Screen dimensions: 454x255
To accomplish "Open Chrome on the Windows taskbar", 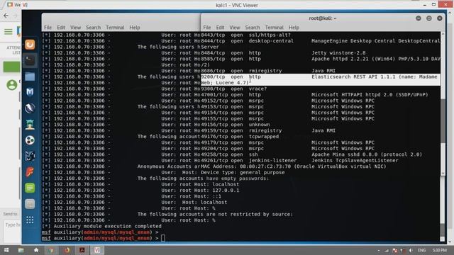I will pos(51,250).
